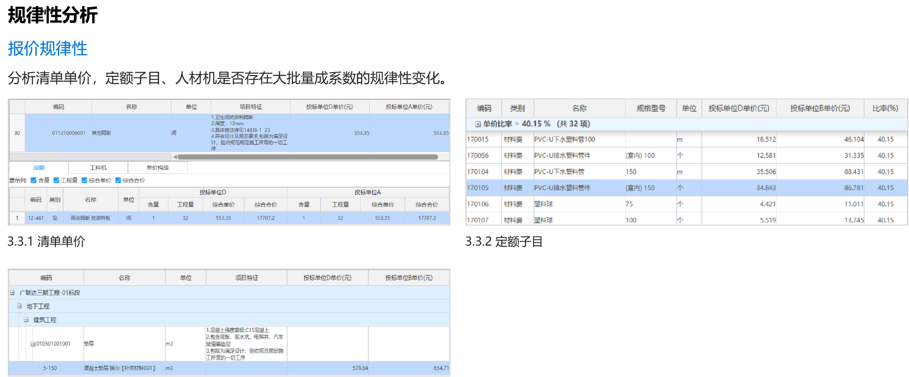Click the 投标单位A group header
The height and width of the screenshot is (377, 909).
click(368, 192)
